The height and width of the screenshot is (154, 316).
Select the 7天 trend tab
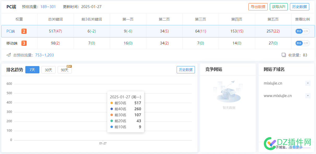[x=32, y=70]
